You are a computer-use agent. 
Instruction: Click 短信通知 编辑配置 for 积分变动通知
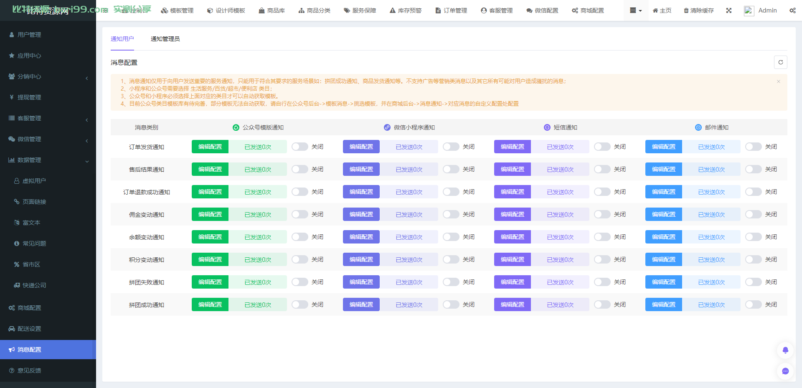[x=513, y=259]
